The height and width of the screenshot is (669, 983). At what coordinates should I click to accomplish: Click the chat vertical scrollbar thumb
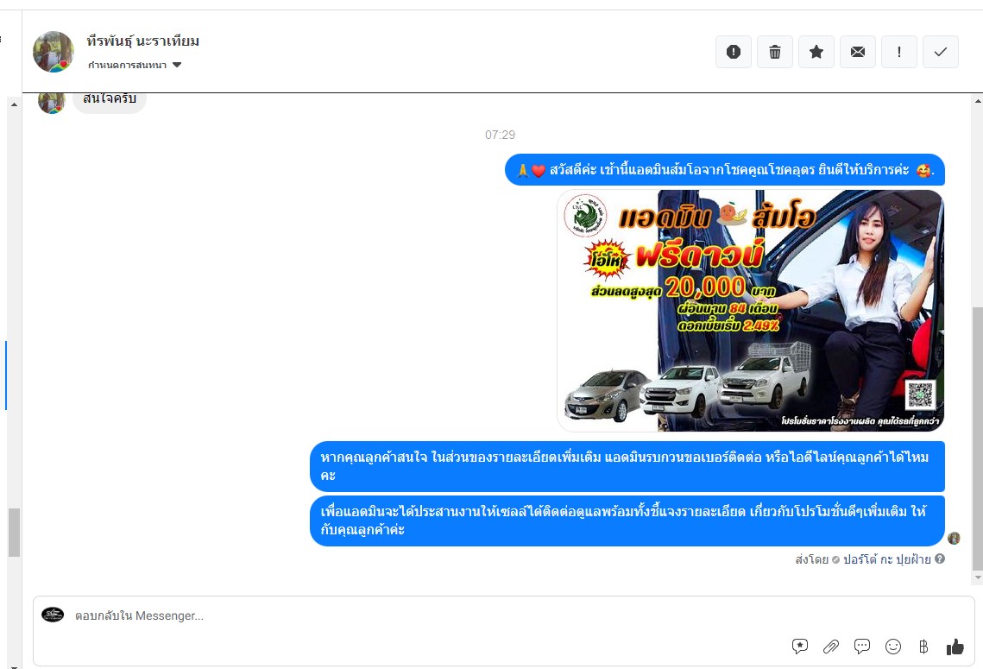coord(977,438)
